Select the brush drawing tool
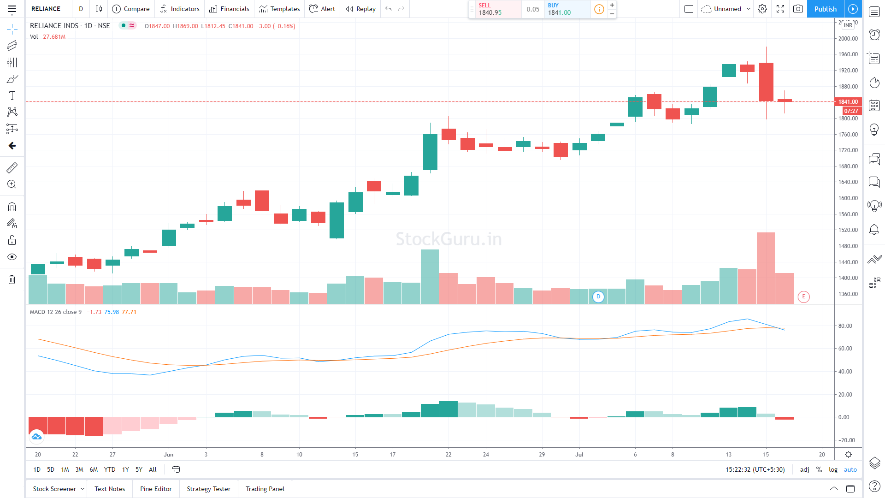Image resolution: width=885 pixels, height=498 pixels. point(12,79)
